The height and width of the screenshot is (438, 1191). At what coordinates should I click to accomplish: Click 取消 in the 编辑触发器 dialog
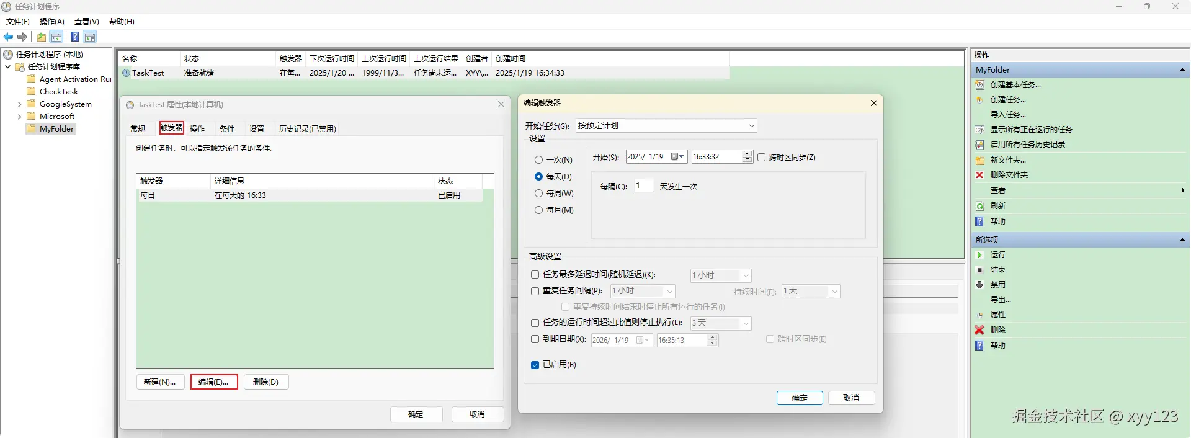[x=852, y=398]
